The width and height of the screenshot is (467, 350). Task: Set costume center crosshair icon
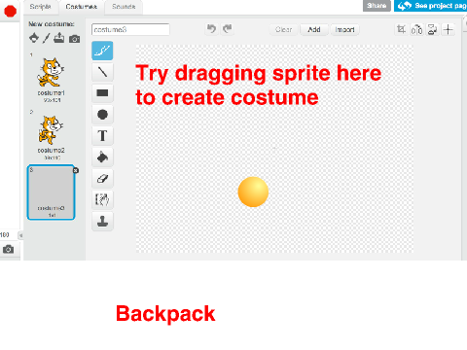click(x=449, y=29)
